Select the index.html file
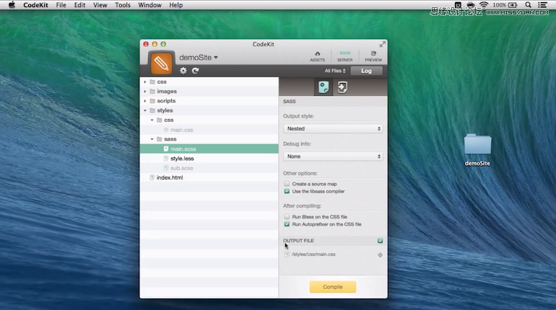The height and width of the screenshot is (310, 556). 209,177
